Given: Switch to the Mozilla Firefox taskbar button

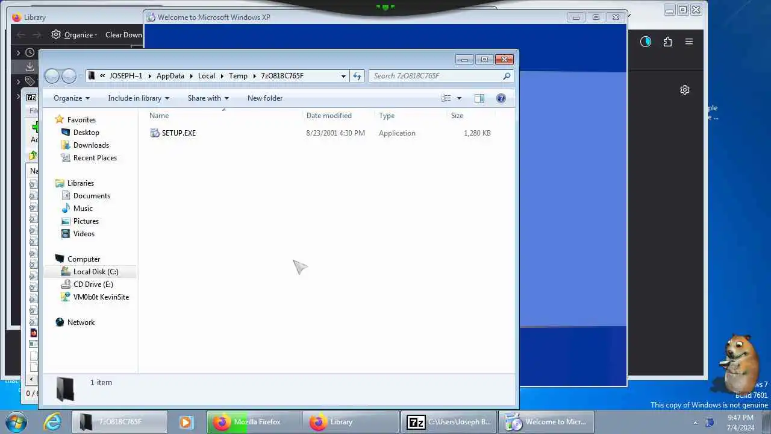Looking at the screenshot, I should click(255, 422).
